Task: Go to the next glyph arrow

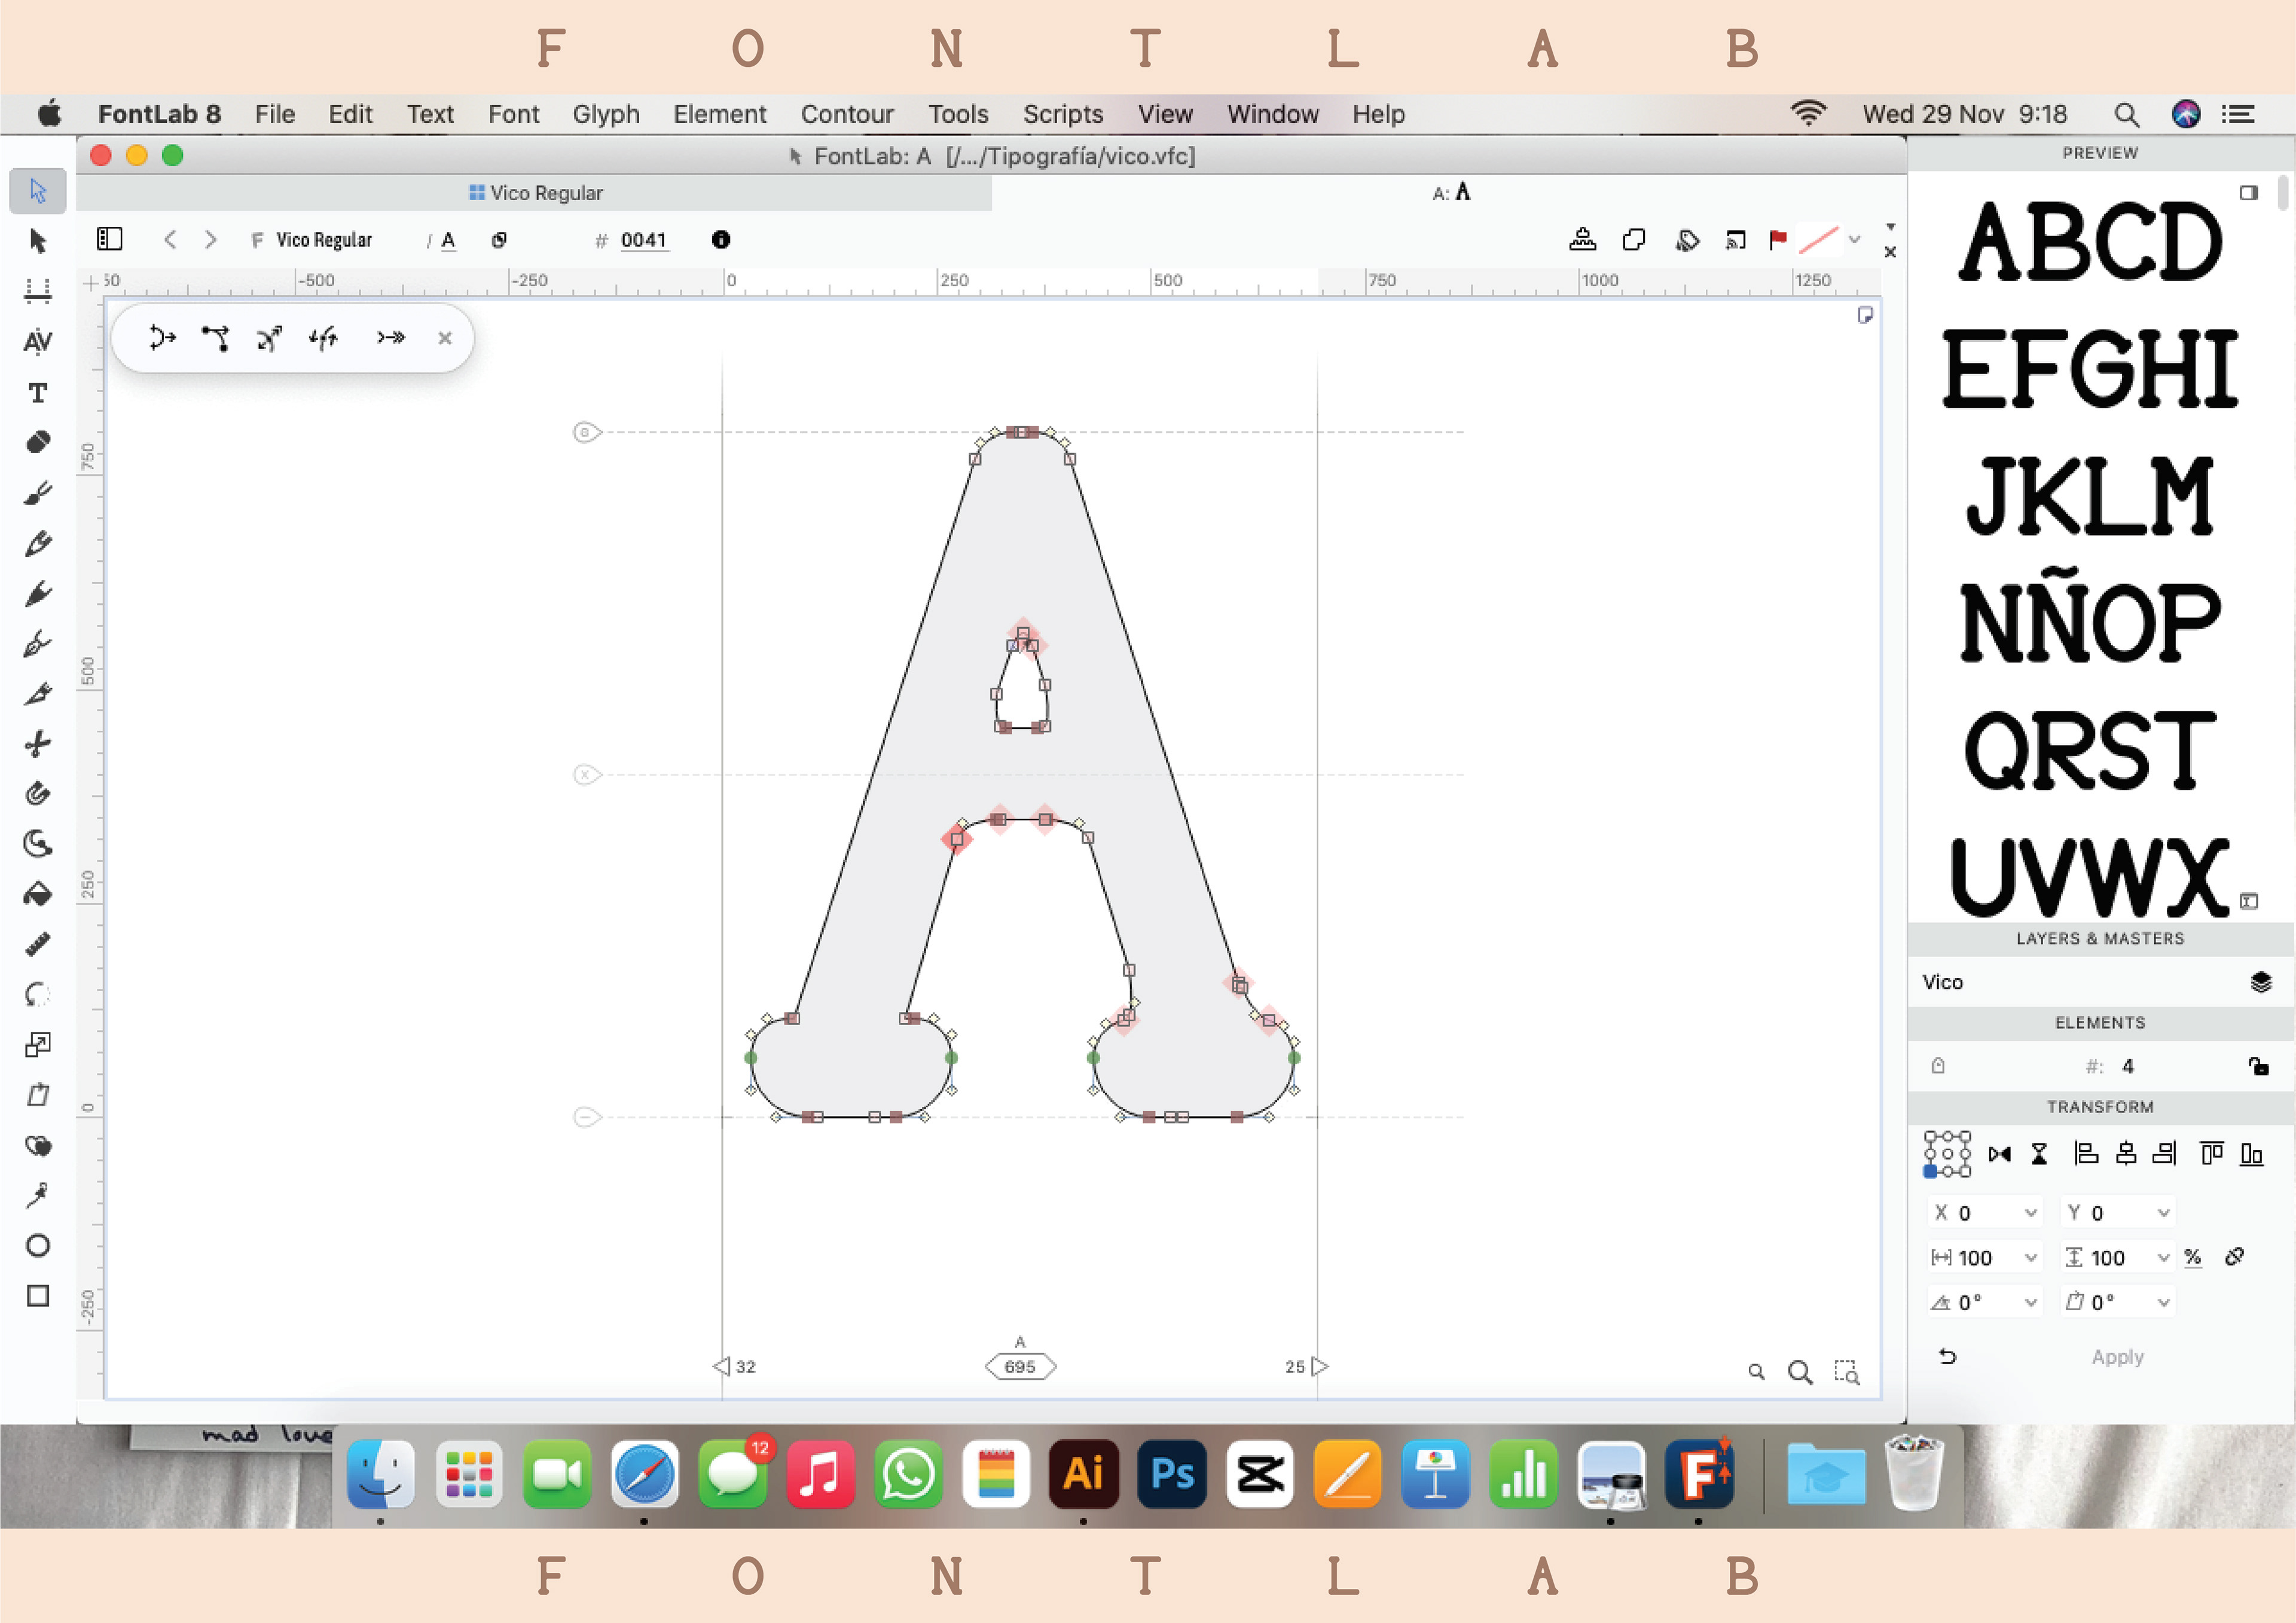Action: point(210,240)
